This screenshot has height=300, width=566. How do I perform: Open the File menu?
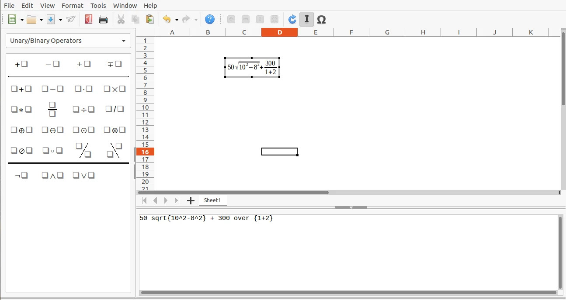click(9, 6)
